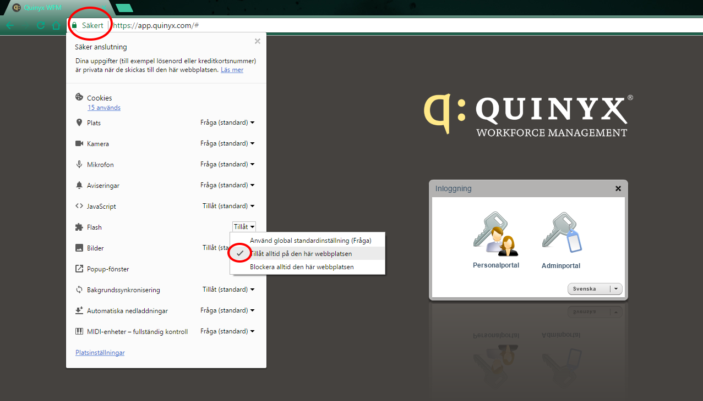This screenshot has height=401, width=703.
Task: Click the Automatiska nedladdningar download icon
Action: pos(79,310)
